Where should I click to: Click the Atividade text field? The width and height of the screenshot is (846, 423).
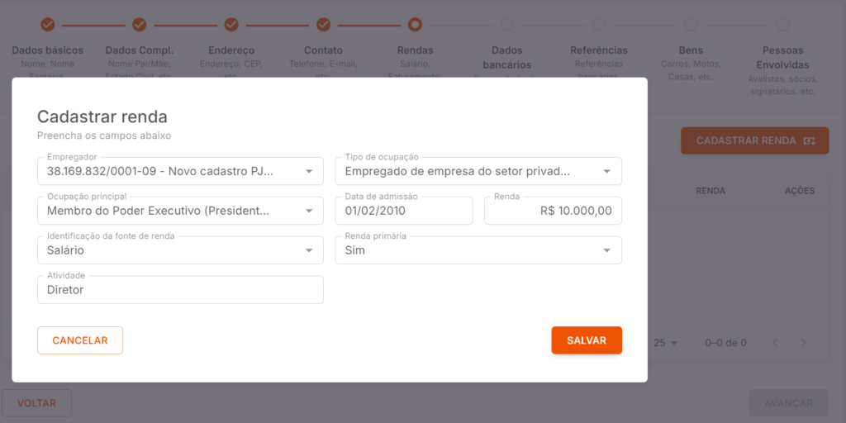[x=180, y=290]
